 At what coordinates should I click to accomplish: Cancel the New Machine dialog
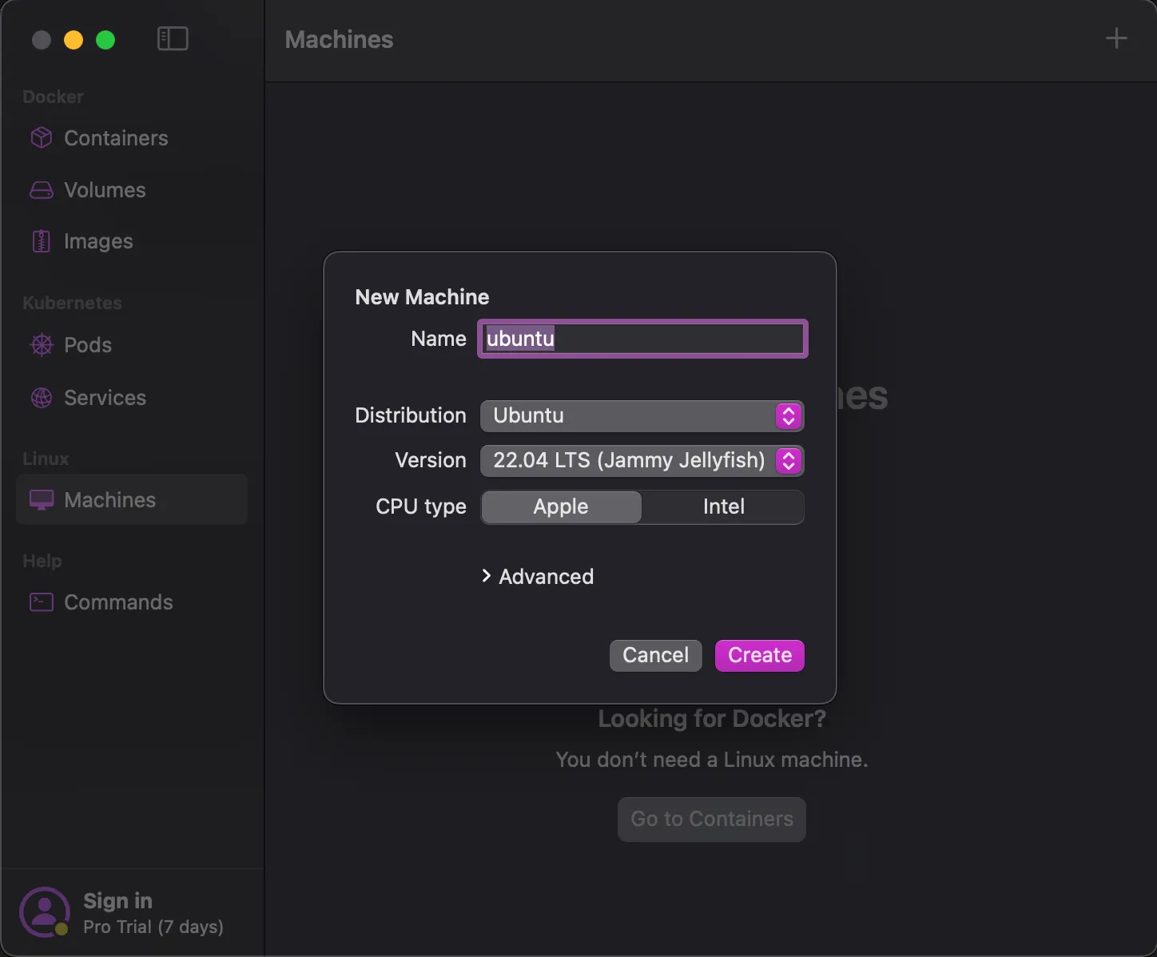click(656, 656)
